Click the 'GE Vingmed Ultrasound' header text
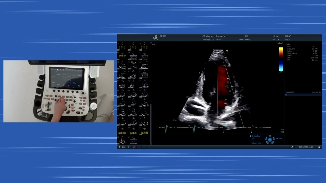Viewport: 326px width, 183px height. tap(214, 36)
